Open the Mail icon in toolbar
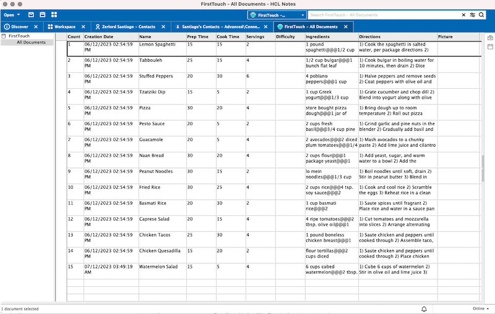Image resolution: width=495 pixels, height=314 pixels. click(31, 14)
